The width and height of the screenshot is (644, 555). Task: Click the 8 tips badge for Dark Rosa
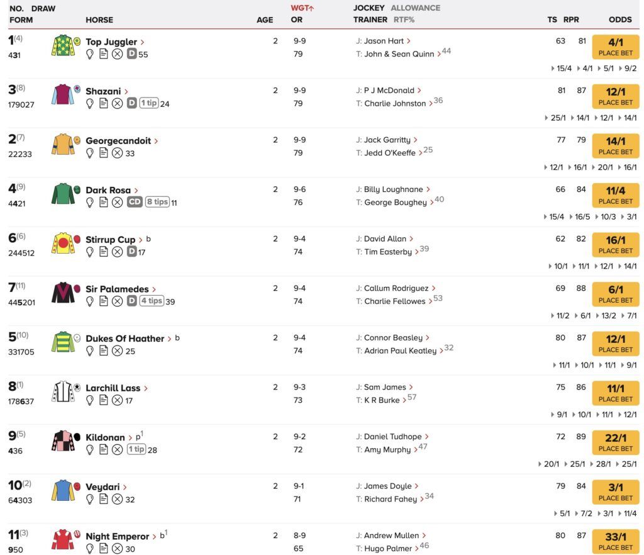[x=158, y=202]
